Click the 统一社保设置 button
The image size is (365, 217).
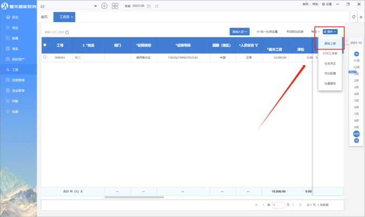[267, 32]
